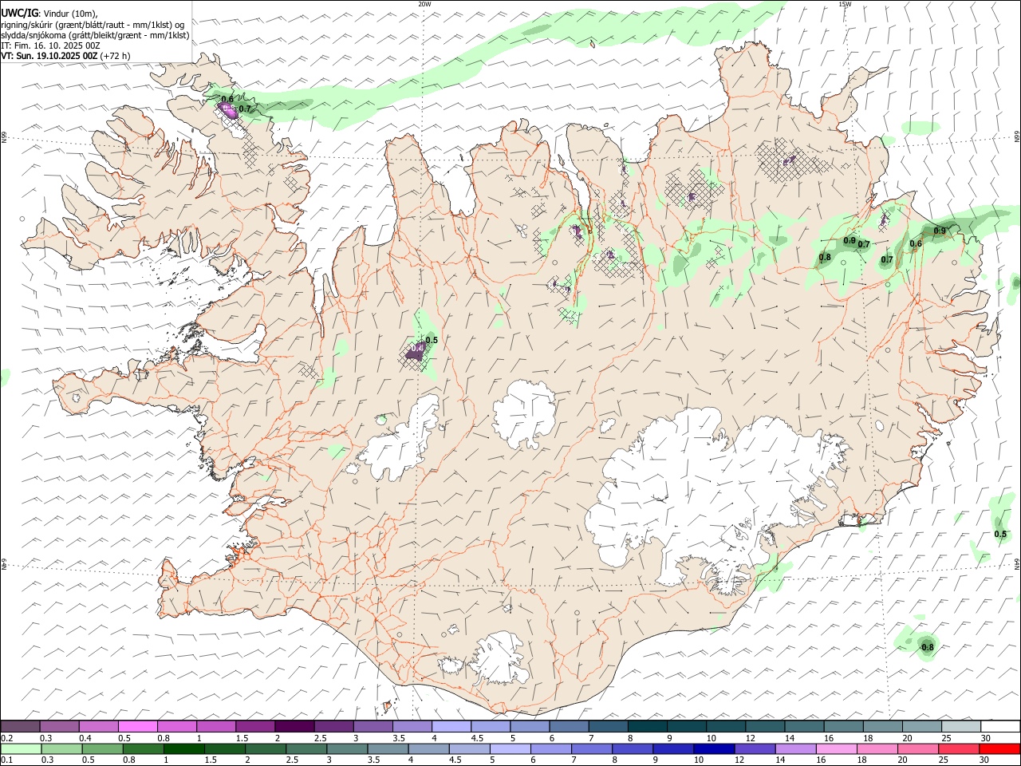The image size is (1021, 766).
Task: Click the 0.5 value beside the dark purple patch
Action: [x=432, y=340]
